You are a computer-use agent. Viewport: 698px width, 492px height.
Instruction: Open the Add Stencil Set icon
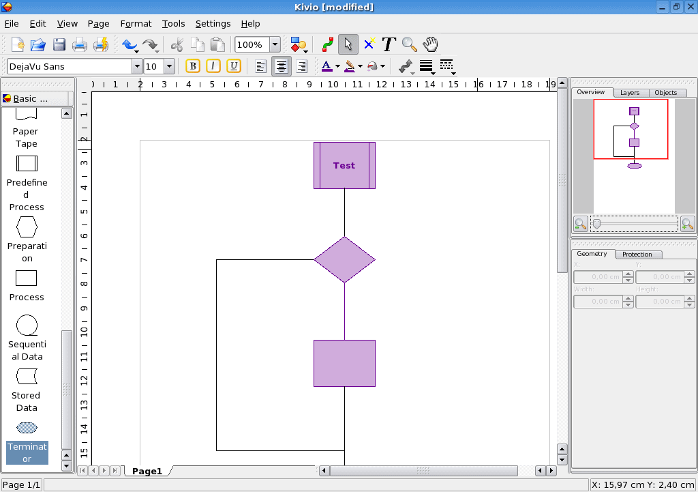pos(299,44)
